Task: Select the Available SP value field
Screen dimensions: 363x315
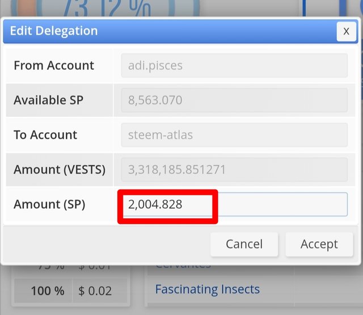Action: pos(234,100)
